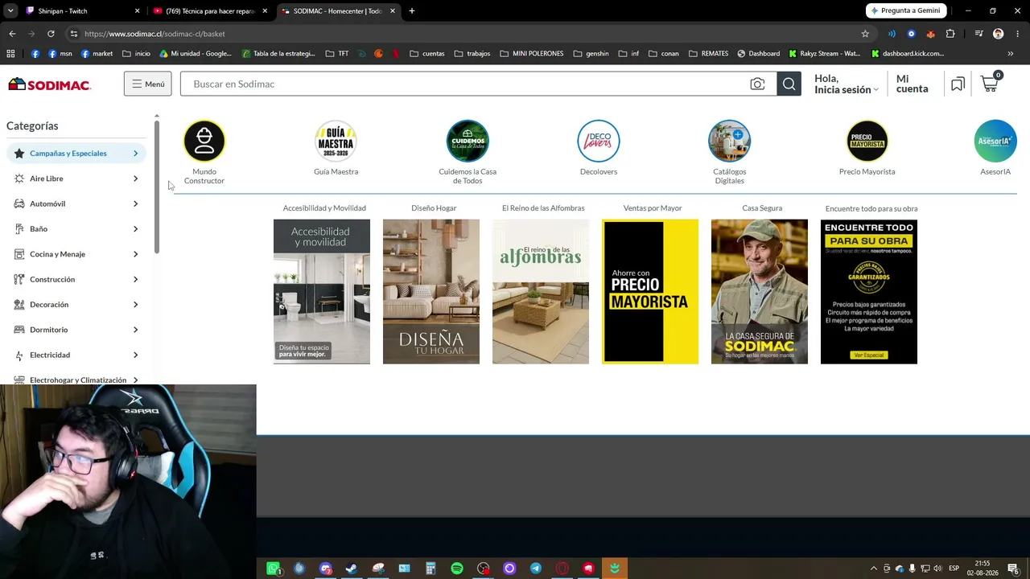Submit search with the magnifier button
The width and height of the screenshot is (1030, 579).
(x=789, y=84)
